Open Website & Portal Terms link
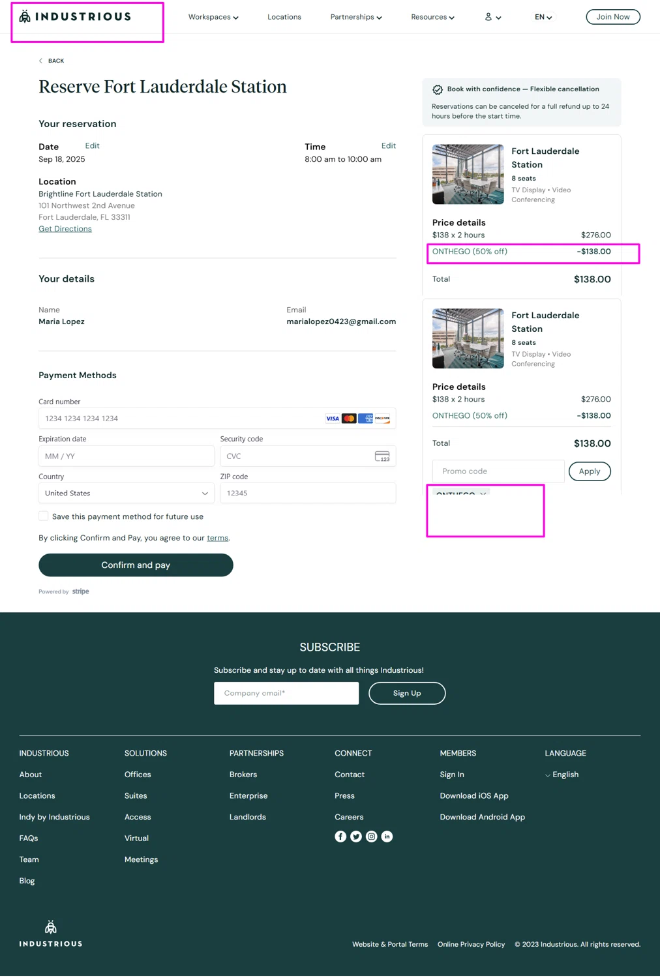The image size is (660, 978). coord(390,945)
